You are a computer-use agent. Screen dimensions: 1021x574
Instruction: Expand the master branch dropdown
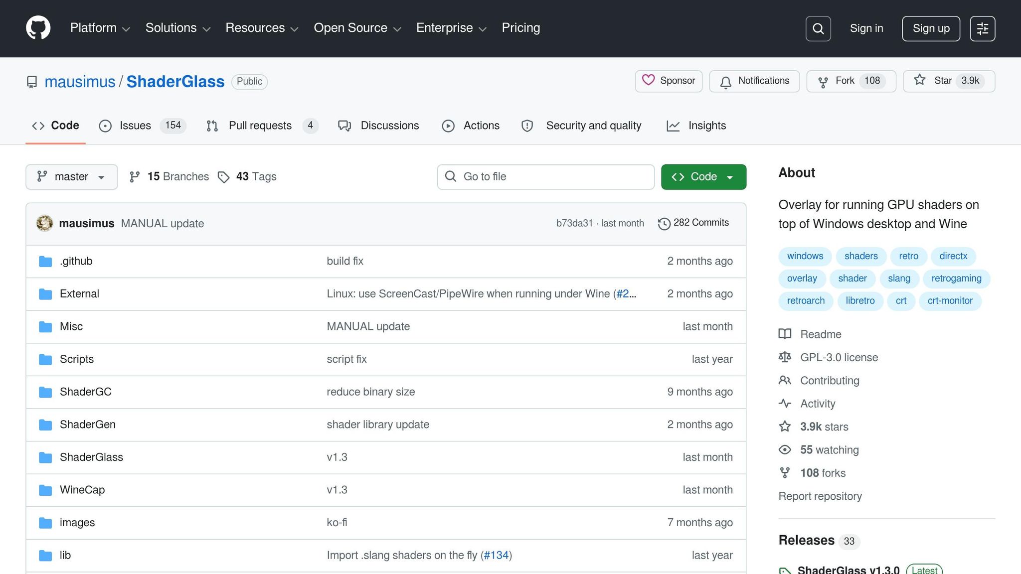[x=71, y=176]
